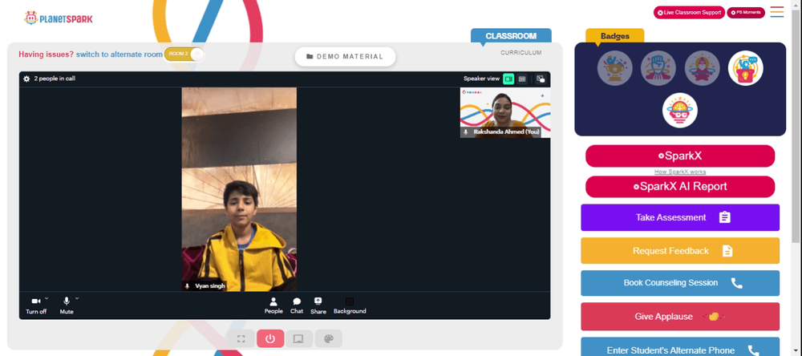Click the raised fist badge
The height and width of the screenshot is (356, 802).
(658, 68)
